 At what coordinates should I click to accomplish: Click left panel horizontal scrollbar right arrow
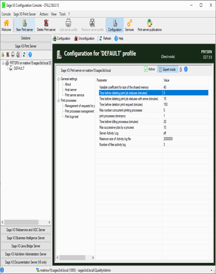click(x=49, y=222)
